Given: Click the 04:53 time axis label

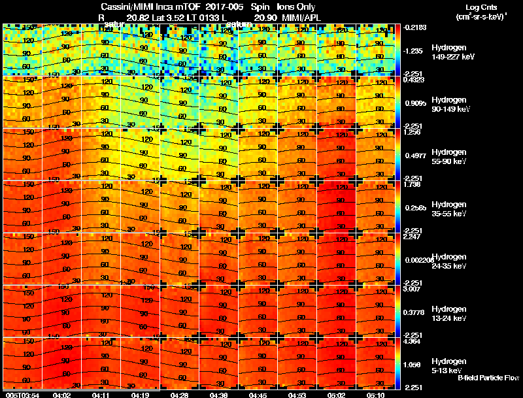Looking at the screenshot, I should 297,395.
